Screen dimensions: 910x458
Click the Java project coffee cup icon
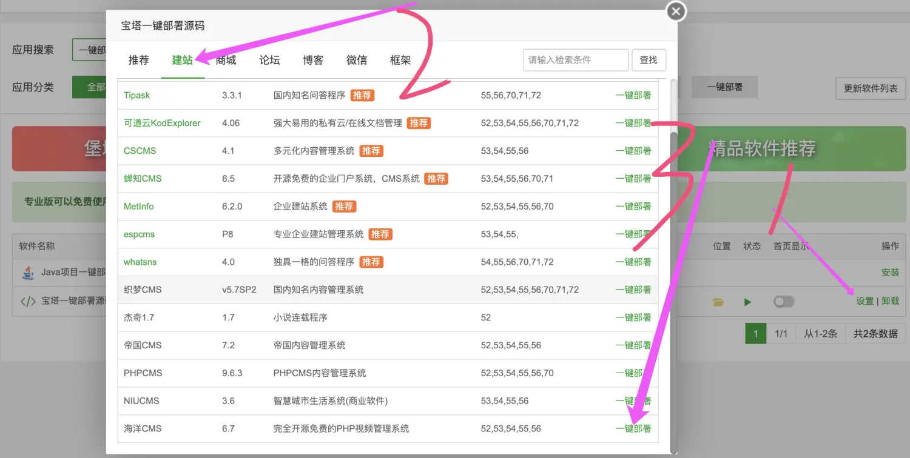(28, 273)
